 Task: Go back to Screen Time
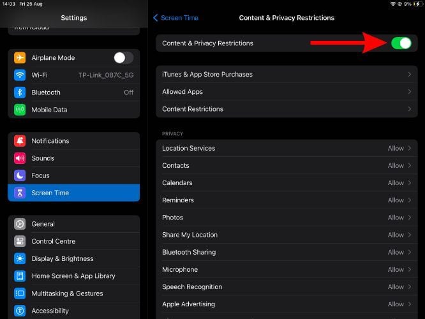pyautogui.click(x=176, y=18)
